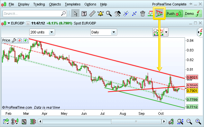The height and width of the screenshot is (127, 204).
Task: Click the red move-price-panel-down arrow button
Action: (20, 40)
